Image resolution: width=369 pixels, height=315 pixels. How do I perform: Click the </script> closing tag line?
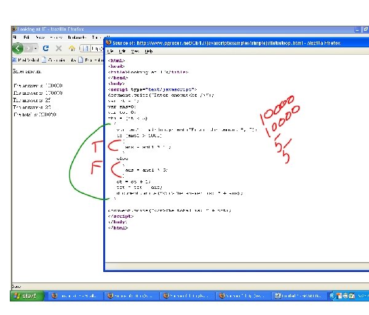pyautogui.click(x=121, y=216)
